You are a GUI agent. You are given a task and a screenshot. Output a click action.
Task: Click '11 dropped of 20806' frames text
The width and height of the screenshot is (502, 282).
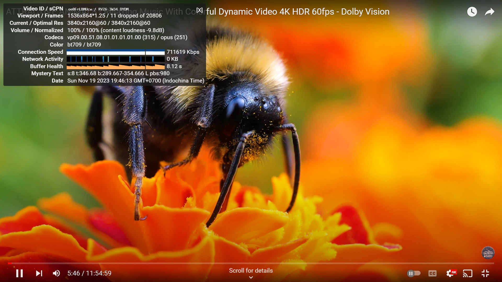[x=136, y=16]
